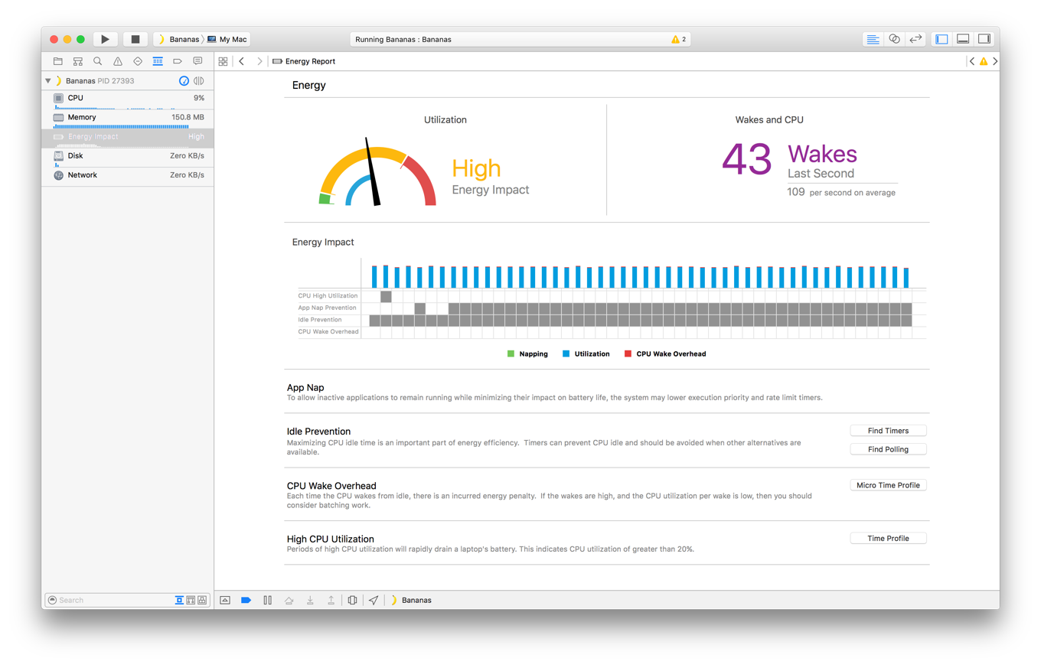The image size is (1041, 668).
Task: Click the gauge icon next to Bananas PID
Action: [183, 80]
